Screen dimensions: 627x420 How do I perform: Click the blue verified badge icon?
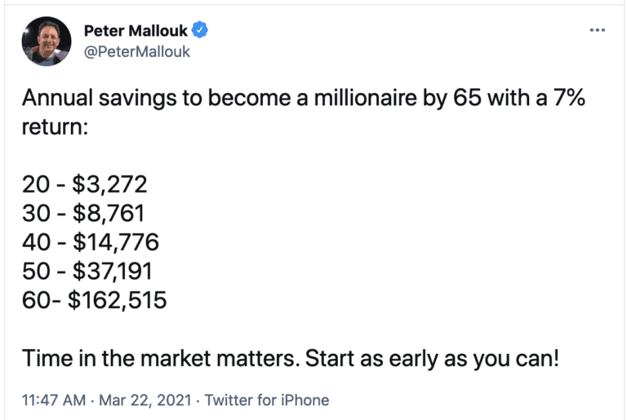pos(199,30)
